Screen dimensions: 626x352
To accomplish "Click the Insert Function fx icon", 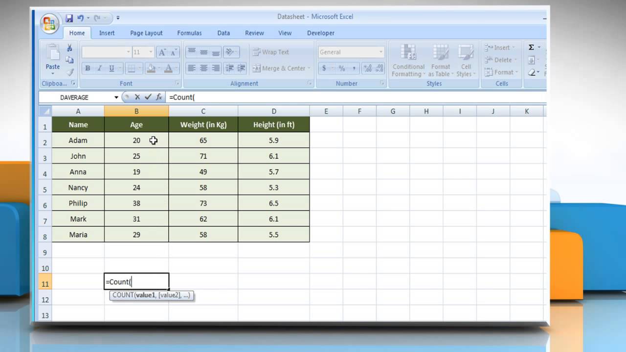I will [x=159, y=97].
